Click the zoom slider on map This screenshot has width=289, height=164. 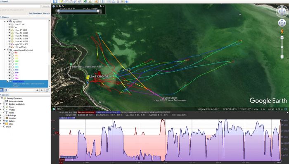(282, 47)
